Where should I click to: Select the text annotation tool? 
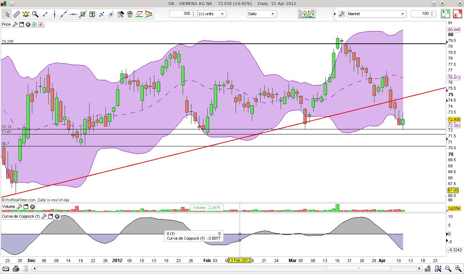92,14
